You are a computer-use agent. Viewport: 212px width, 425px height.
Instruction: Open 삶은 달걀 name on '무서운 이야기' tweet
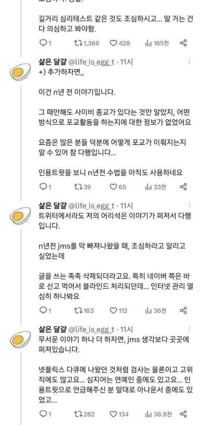pos(52,329)
